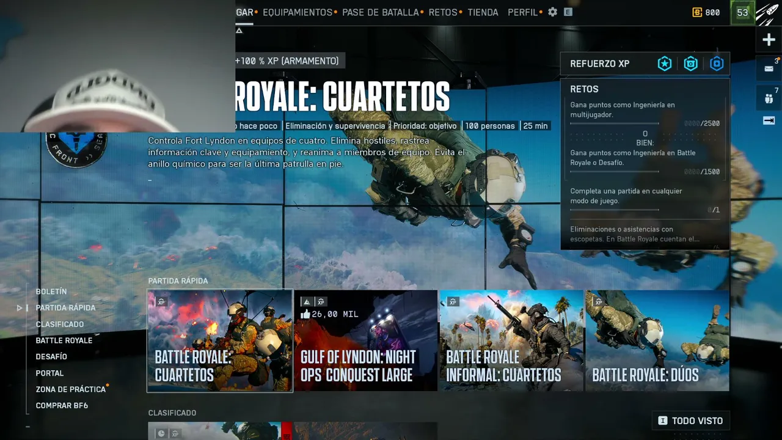
Task: Open the mail inbox icon
Action: pos(769,68)
